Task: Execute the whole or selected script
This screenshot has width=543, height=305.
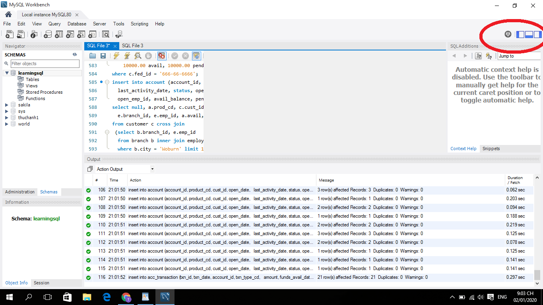Action: [116, 56]
